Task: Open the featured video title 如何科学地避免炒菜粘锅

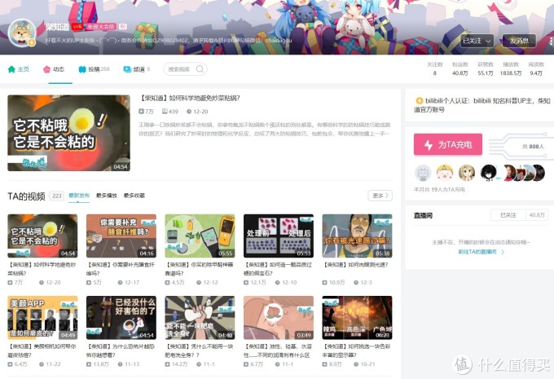Action: tap(190, 98)
